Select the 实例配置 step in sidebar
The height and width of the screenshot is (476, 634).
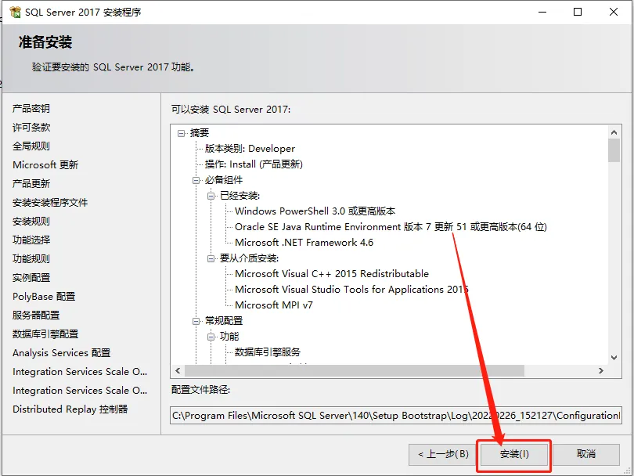31,278
